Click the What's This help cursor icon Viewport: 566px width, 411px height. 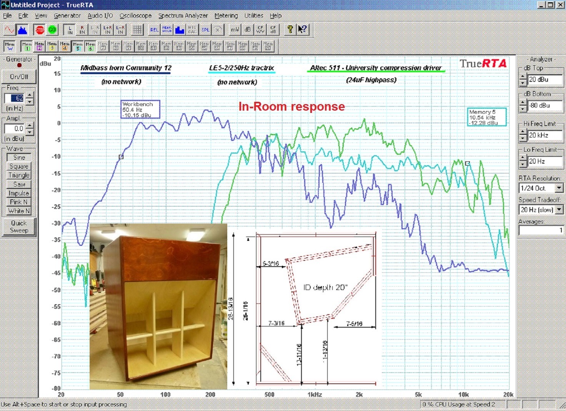pyautogui.click(x=303, y=30)
